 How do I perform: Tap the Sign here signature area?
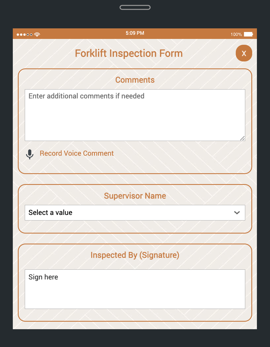point(135,289)
